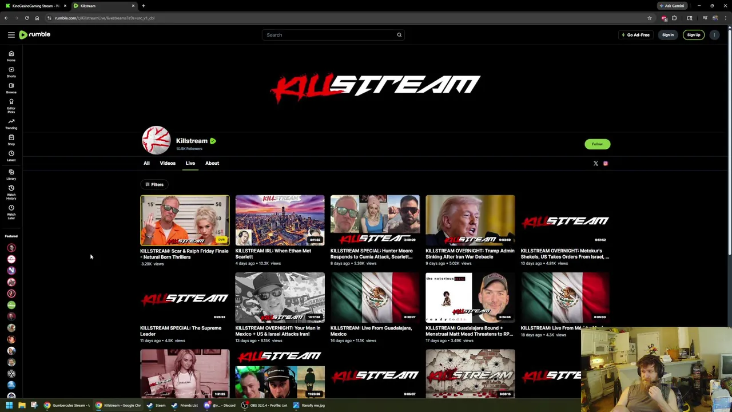Open File Explorer from the taskbar

pyautogui.click(x=22, y=405)
